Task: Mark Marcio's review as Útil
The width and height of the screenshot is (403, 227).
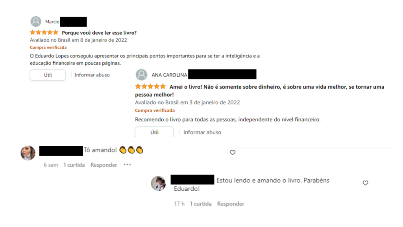Action: pyautogui.click(x=48, y=75)
